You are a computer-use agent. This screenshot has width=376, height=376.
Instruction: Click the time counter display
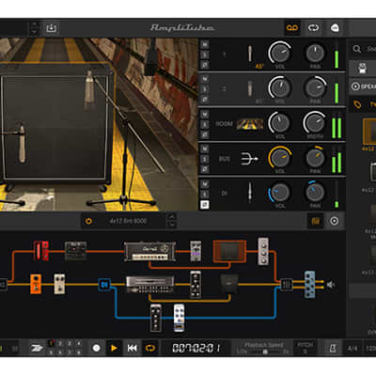click(196, 348)
